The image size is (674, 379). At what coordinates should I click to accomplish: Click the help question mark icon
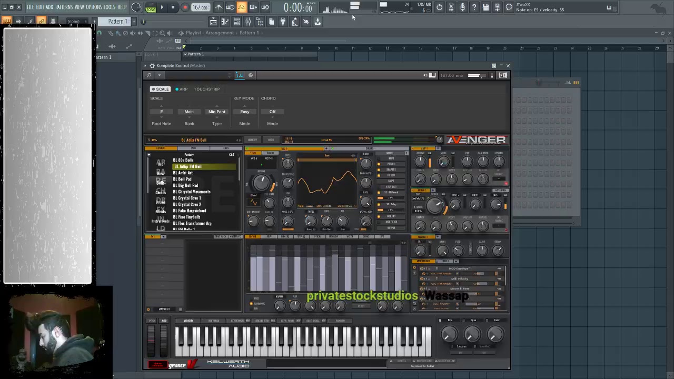(474, 7)
